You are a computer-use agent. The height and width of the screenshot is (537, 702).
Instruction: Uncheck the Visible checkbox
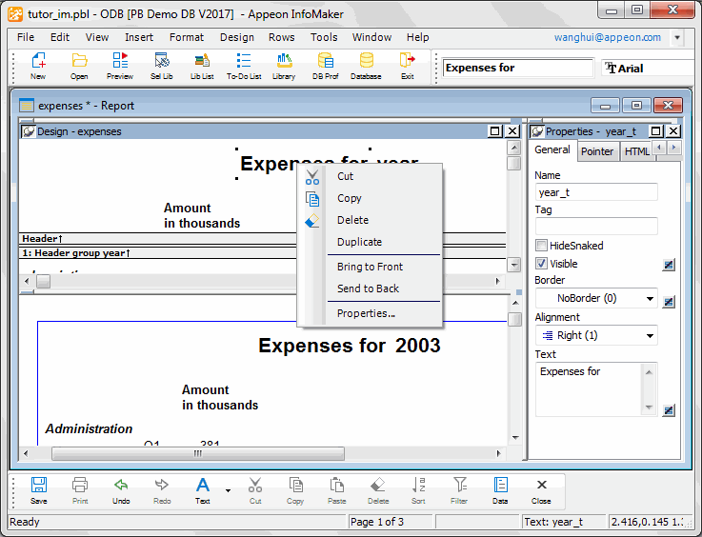coord(541,263)
